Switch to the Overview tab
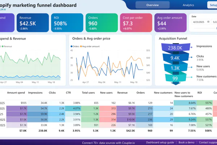Viewport: 217px width, 145px height. 153,5
